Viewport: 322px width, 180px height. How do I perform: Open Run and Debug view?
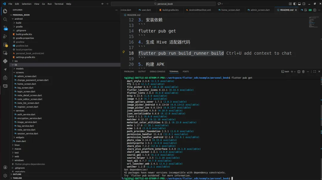pos(5,36)
